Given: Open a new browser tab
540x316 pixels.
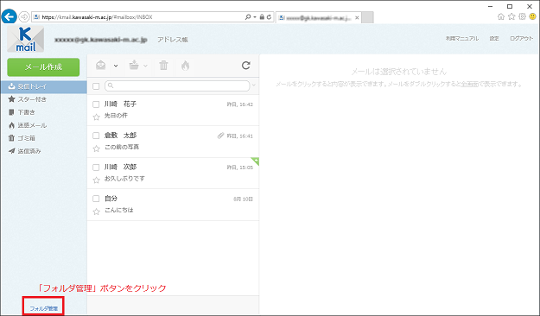Looking at the screenshot, I should point(367,17).
